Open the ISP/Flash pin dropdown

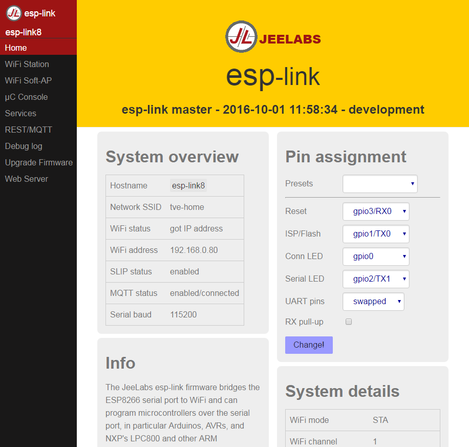coord(375,233)
